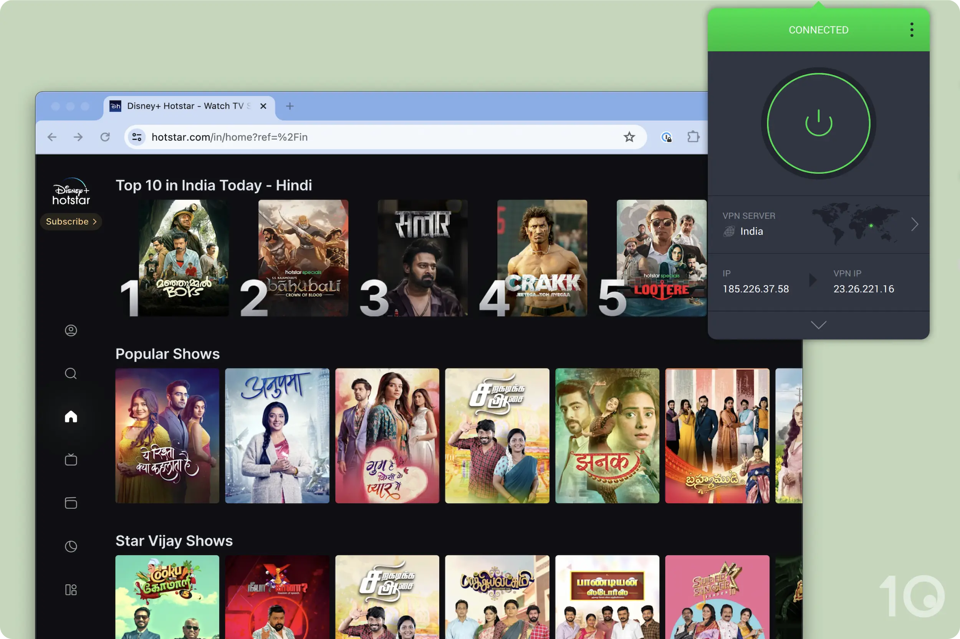
Task: Open the Sports icon in sidebar
Action: tap(71, 546)
